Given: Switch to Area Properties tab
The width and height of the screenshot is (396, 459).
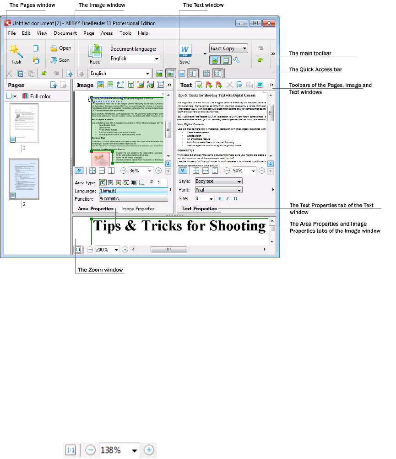Looking at the screenshot, I should pos(96,209).
